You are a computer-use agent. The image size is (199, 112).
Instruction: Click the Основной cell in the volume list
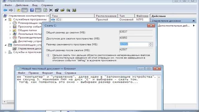pos(126,20)
